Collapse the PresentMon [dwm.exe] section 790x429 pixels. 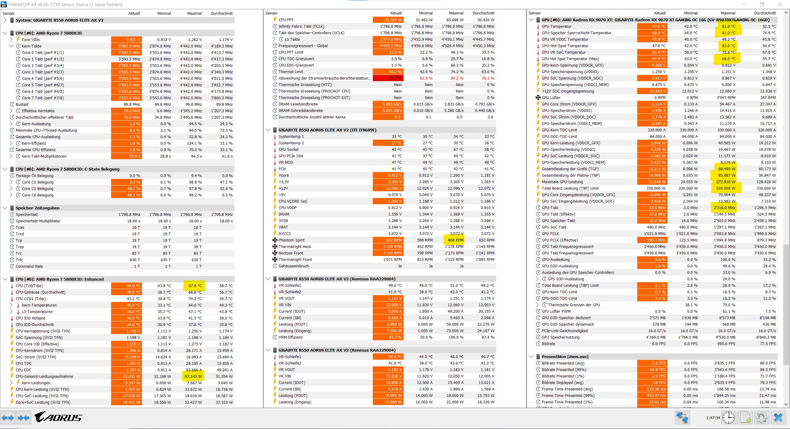pos(531,357)
